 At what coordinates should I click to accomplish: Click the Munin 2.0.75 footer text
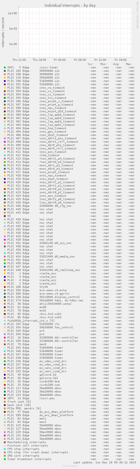coord(70,466)
